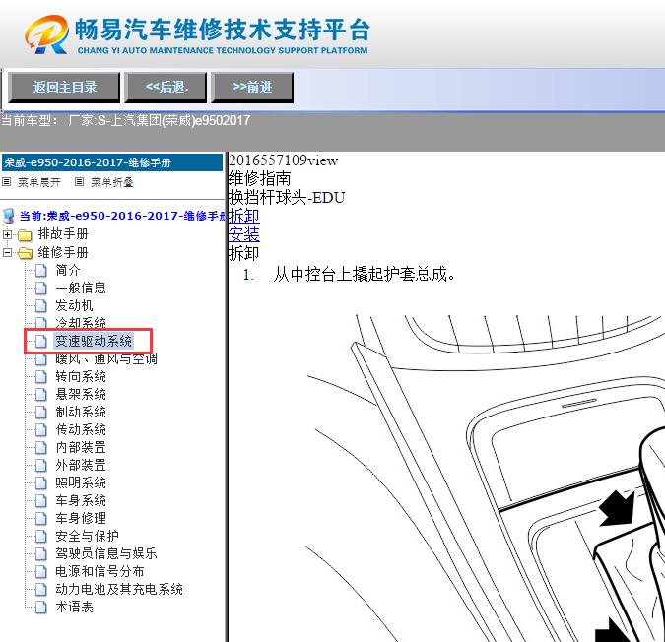Image resolution: width=665 pixels, height=642 pixels.
Task: Click the document icon beside 电源和信号分布
Action: (x=41, y=572)
